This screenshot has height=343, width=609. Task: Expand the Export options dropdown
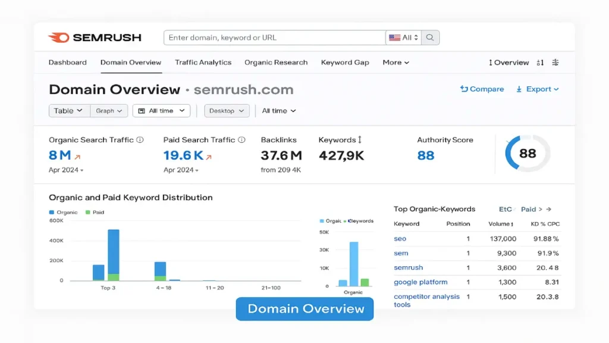click(542, 89)
